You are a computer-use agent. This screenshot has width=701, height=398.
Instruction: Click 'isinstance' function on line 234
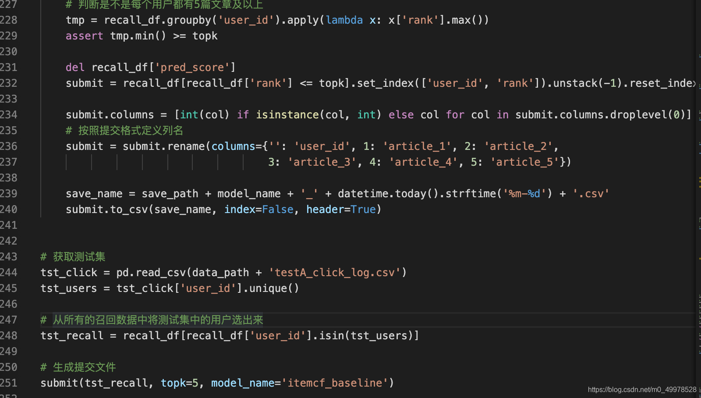(287, 115)
